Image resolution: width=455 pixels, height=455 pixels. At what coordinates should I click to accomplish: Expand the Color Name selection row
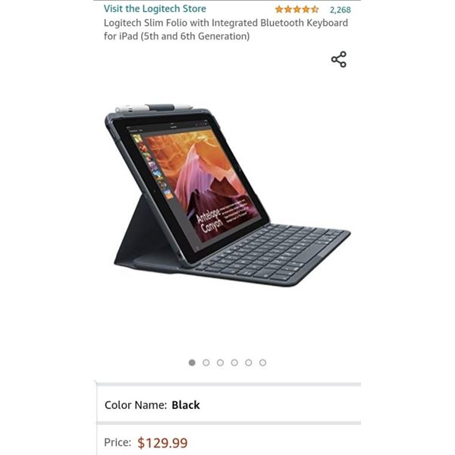click(x=229, y=405)
